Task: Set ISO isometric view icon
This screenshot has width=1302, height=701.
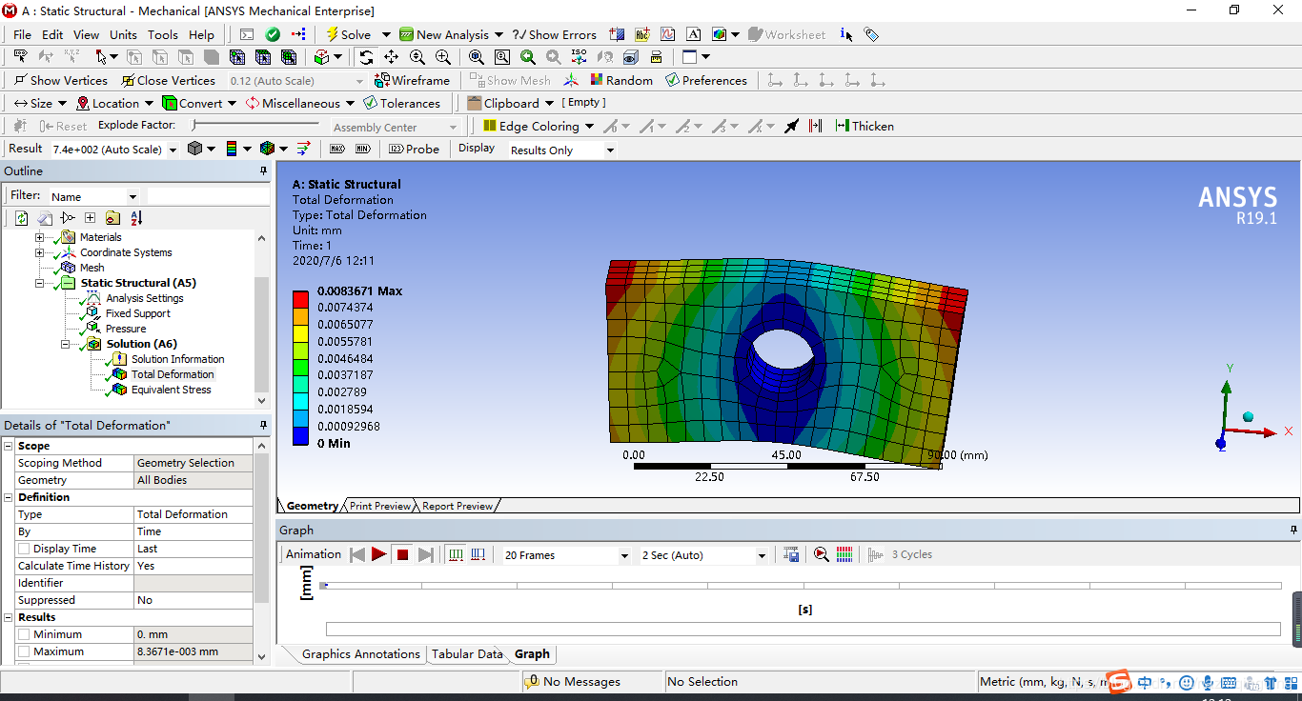Action: click(x=580, y=57)
